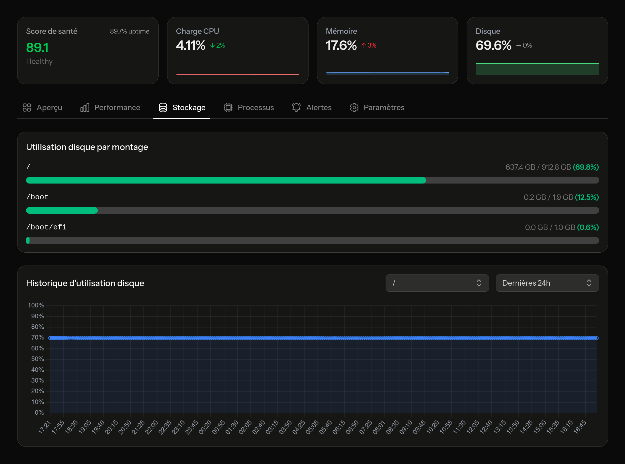Select the Stockage database icon
The width and height of the screenshot is (625, 464).
tap(163, 108)
